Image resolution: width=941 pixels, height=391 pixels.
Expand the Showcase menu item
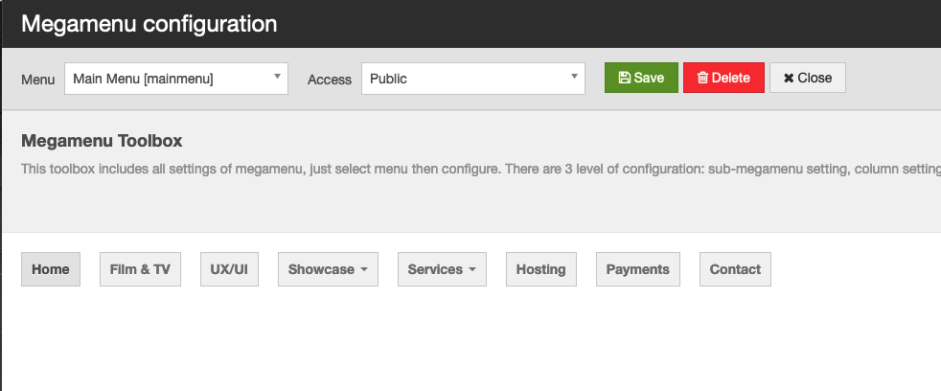pyautogui.click(x=328, y=269)
